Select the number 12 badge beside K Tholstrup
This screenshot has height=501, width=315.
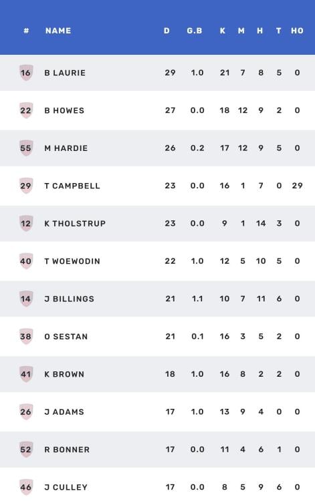pos(26,224)
